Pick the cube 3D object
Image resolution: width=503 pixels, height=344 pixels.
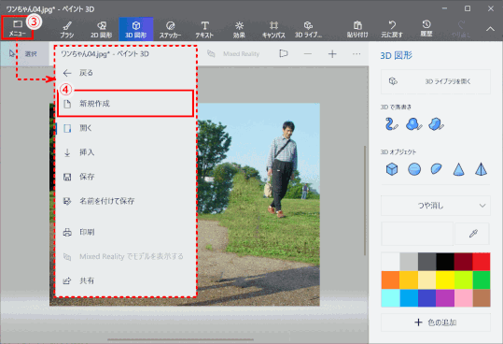tap(392, 169)
